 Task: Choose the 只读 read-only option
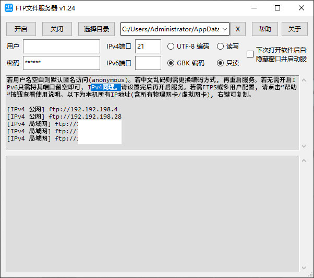click(x=221, y=63)
